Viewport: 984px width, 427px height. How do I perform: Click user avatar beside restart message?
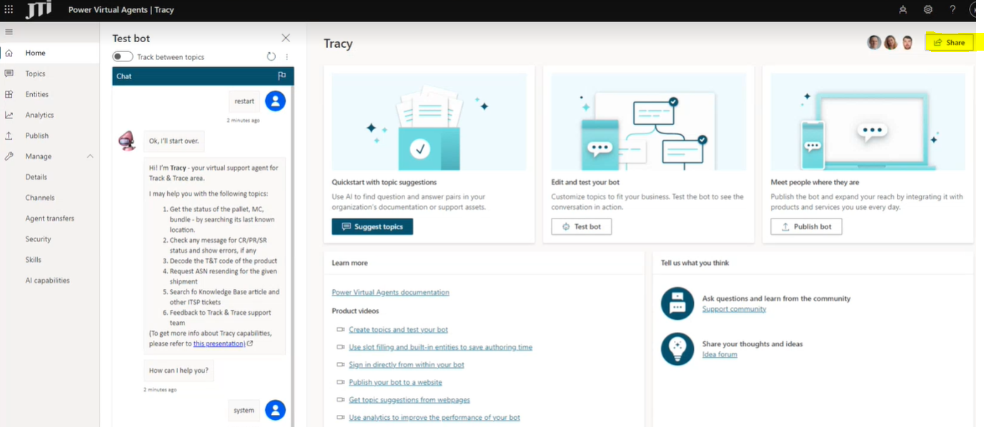[x=275, y=101]
